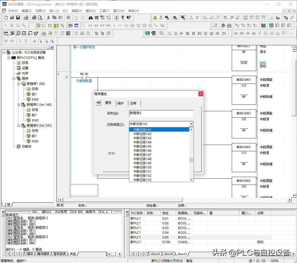Click the Print printer icon
This screenshot has width=297, height=263.
coord(34,18)
